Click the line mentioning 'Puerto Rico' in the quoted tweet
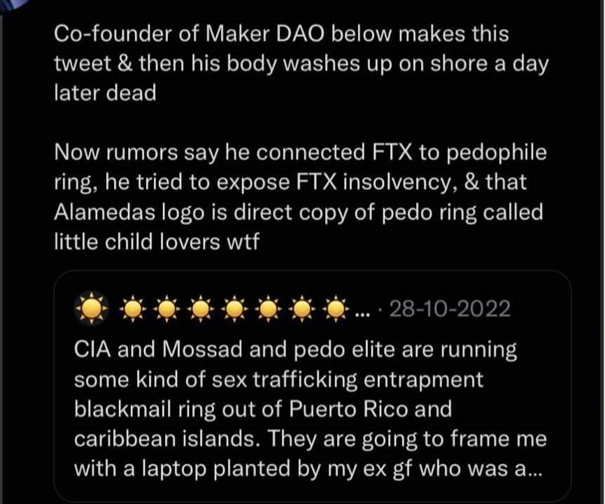Image resolution: width=605 pixels, height=504 pixels. pos(263,409)
